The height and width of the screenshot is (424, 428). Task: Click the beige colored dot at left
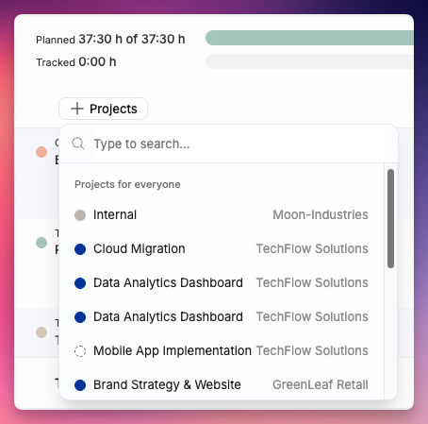coord(41,332)
